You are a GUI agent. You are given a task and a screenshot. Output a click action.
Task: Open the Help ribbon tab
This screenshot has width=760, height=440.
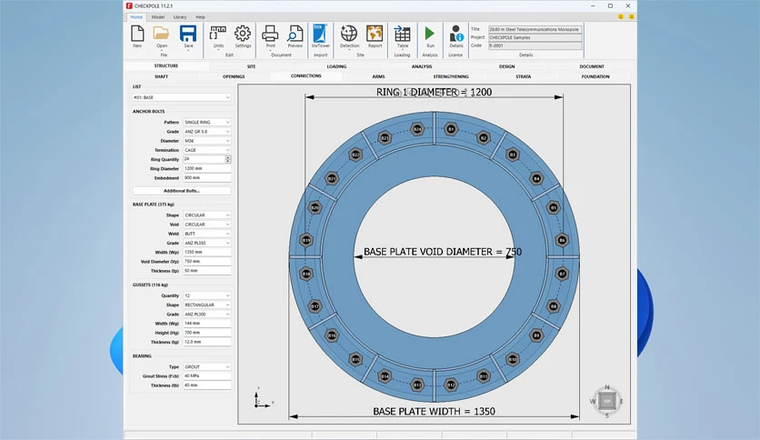tap(200, 17)
